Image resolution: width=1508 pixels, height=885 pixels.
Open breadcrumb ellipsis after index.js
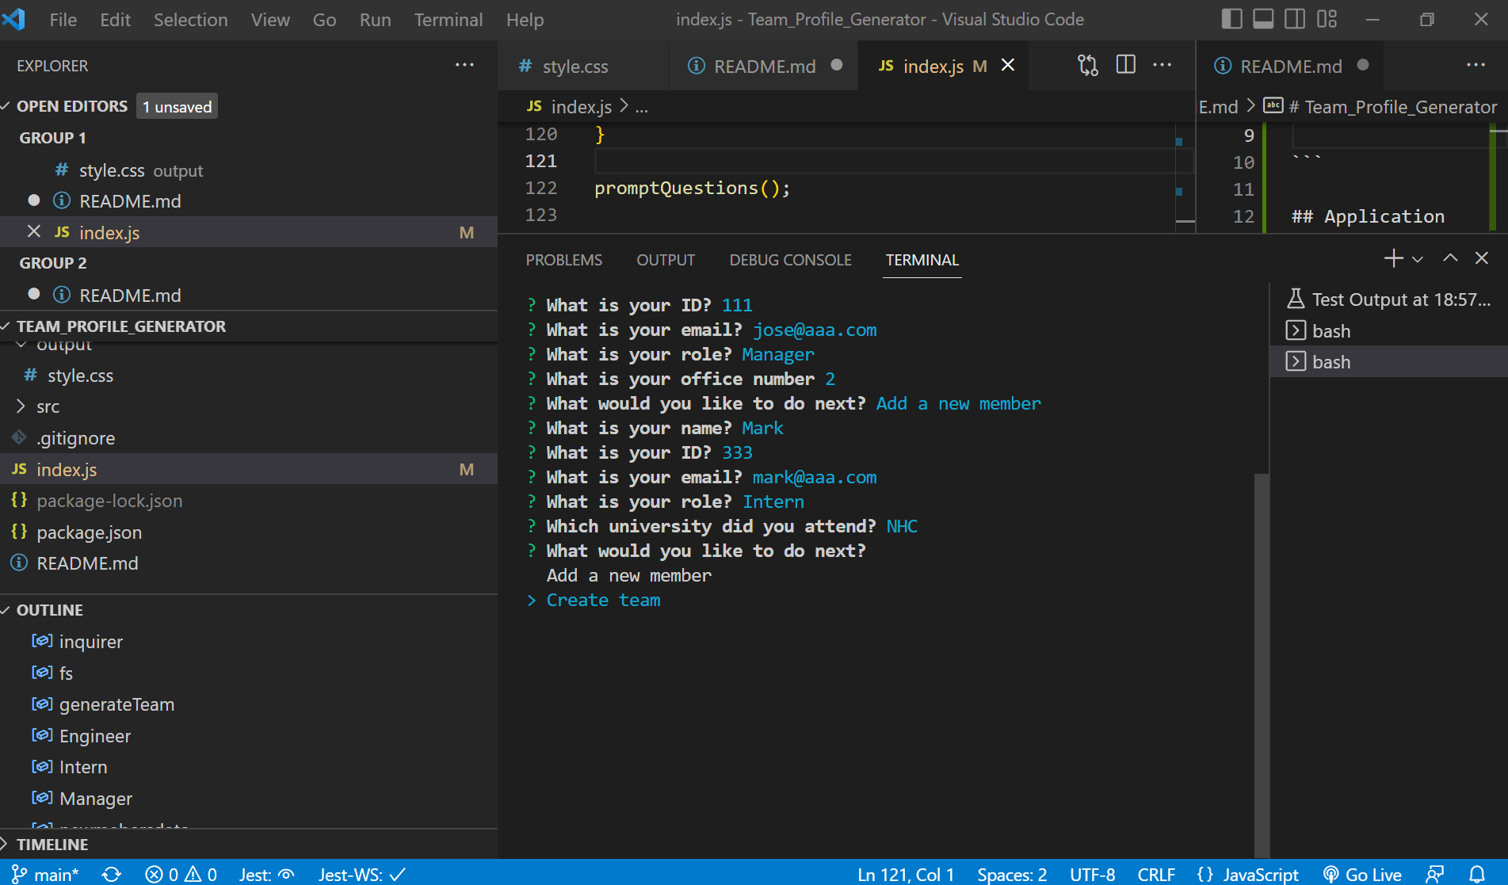pyautogui.click(x=642, y=106)
